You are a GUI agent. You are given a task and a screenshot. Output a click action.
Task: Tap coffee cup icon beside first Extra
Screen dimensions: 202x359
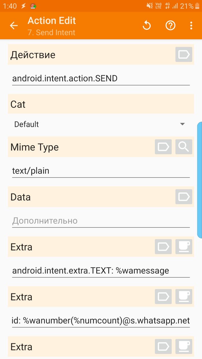184,247
